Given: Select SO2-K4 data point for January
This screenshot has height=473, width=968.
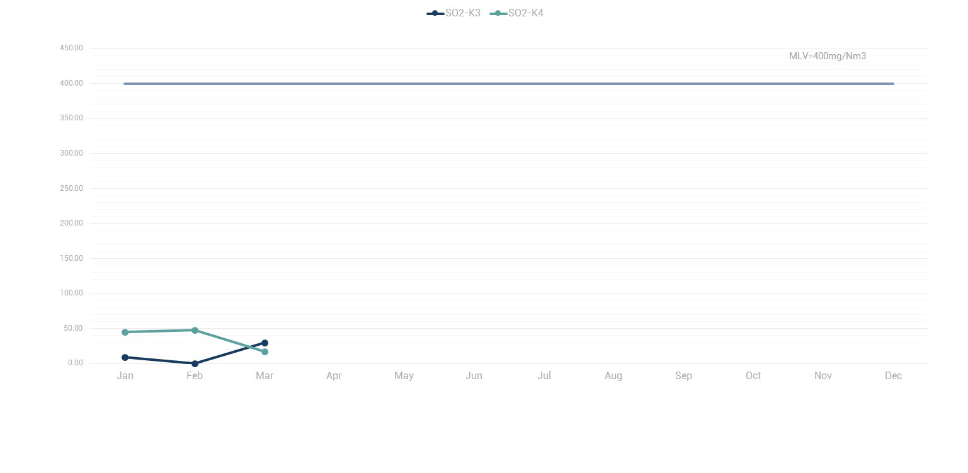Looking at the screenshot, I should click(125, 332).
